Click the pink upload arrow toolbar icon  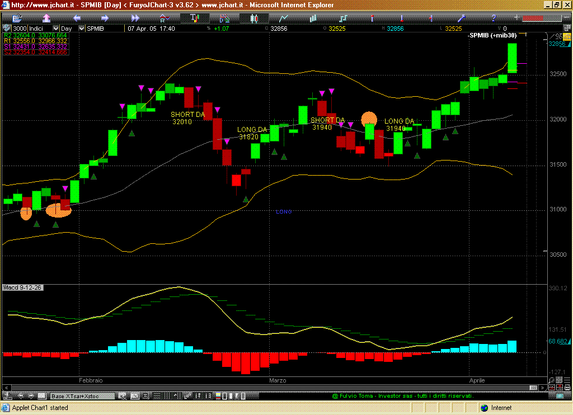[46, 18]
